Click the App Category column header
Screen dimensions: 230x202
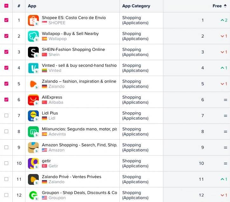tap(136, 6)
